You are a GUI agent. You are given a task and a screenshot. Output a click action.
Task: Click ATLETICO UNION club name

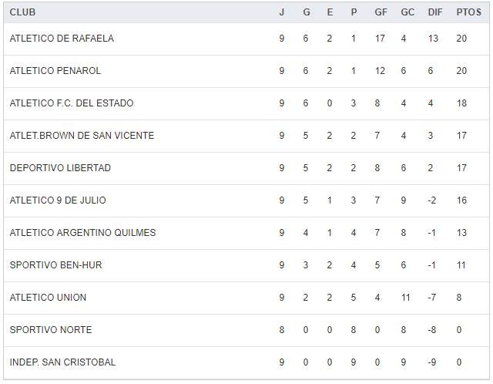click(x=48, y=298)
